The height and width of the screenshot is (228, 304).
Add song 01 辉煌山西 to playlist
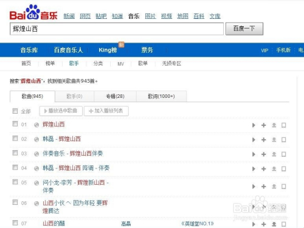(x=264, y=125)
